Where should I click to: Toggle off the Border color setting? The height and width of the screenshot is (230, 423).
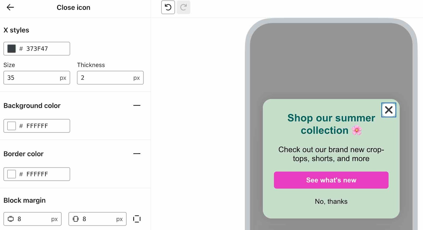click(x=137, y=154)
